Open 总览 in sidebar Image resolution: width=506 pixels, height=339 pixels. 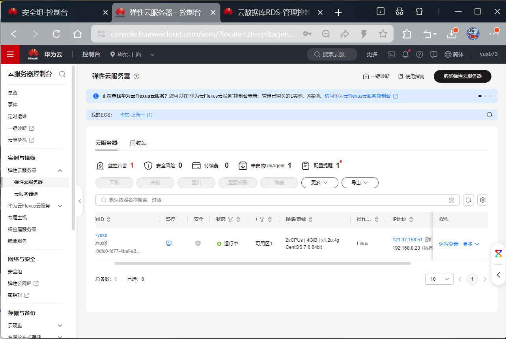point(13,93)
